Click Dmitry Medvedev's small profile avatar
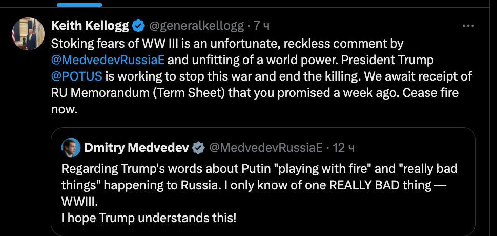 tap(71, 148)
